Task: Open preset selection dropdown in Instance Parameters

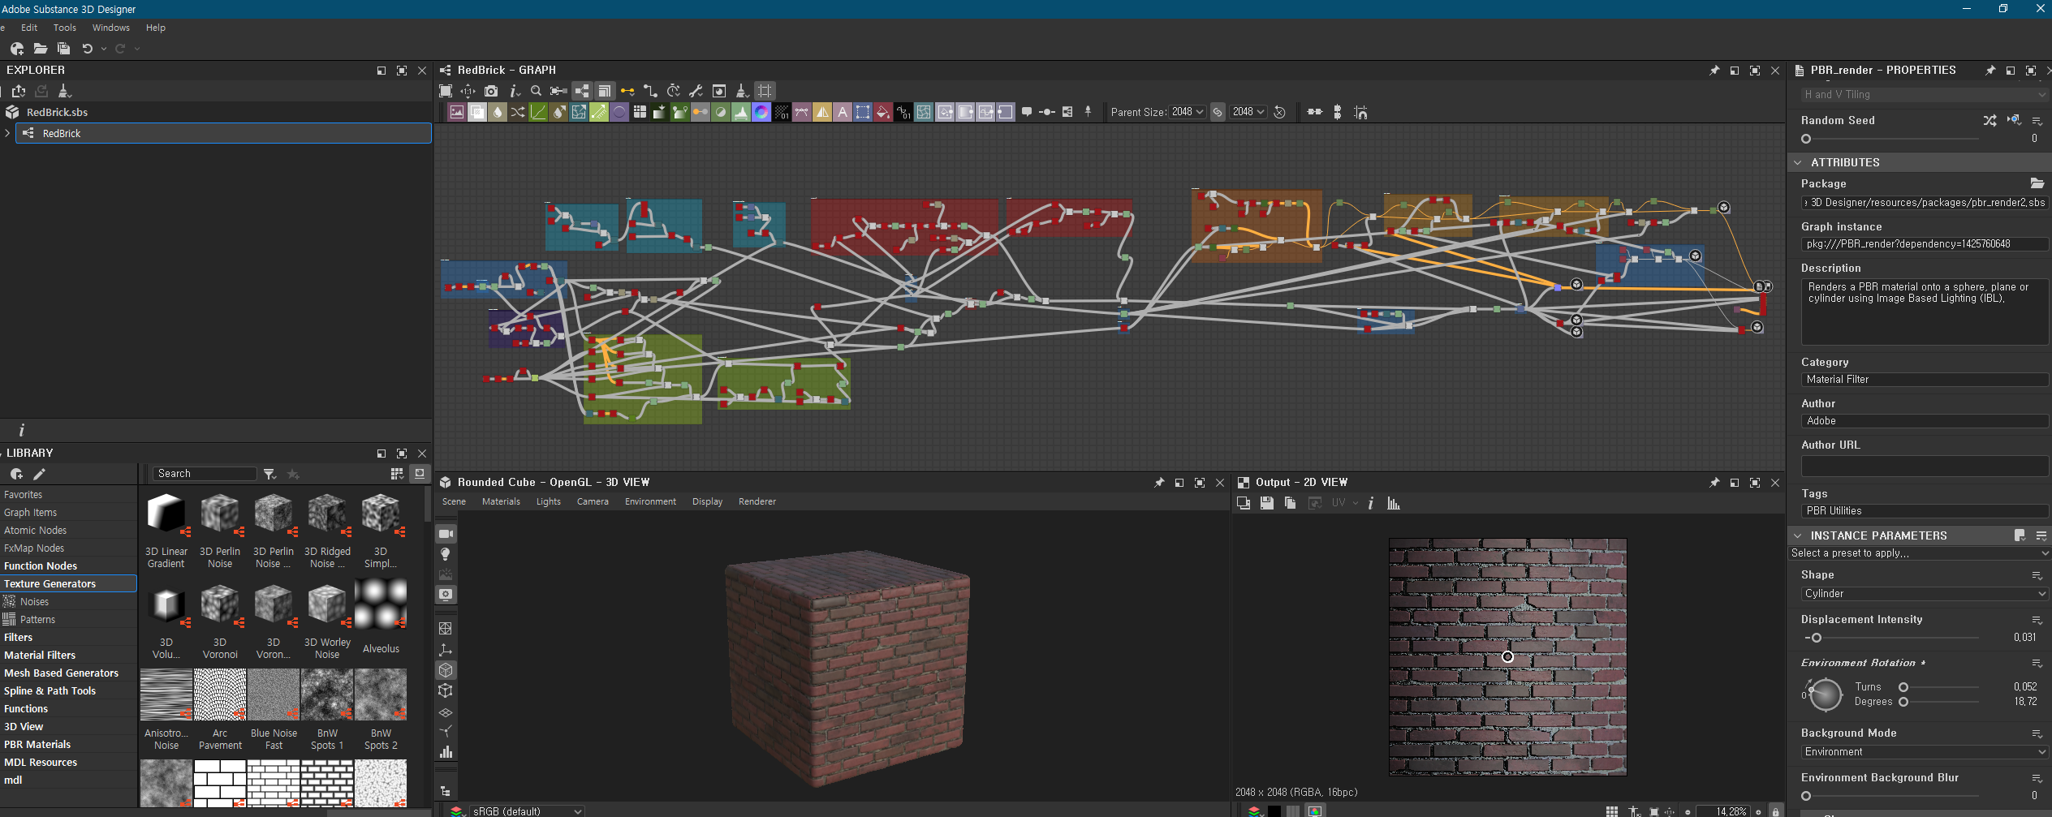Action: (1920, 553)
